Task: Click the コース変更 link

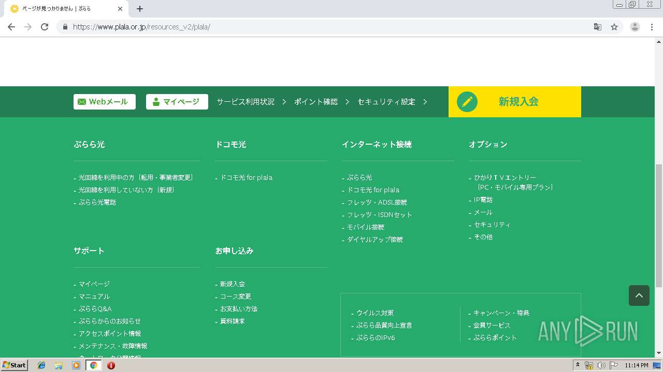Action: click(236, 296)
